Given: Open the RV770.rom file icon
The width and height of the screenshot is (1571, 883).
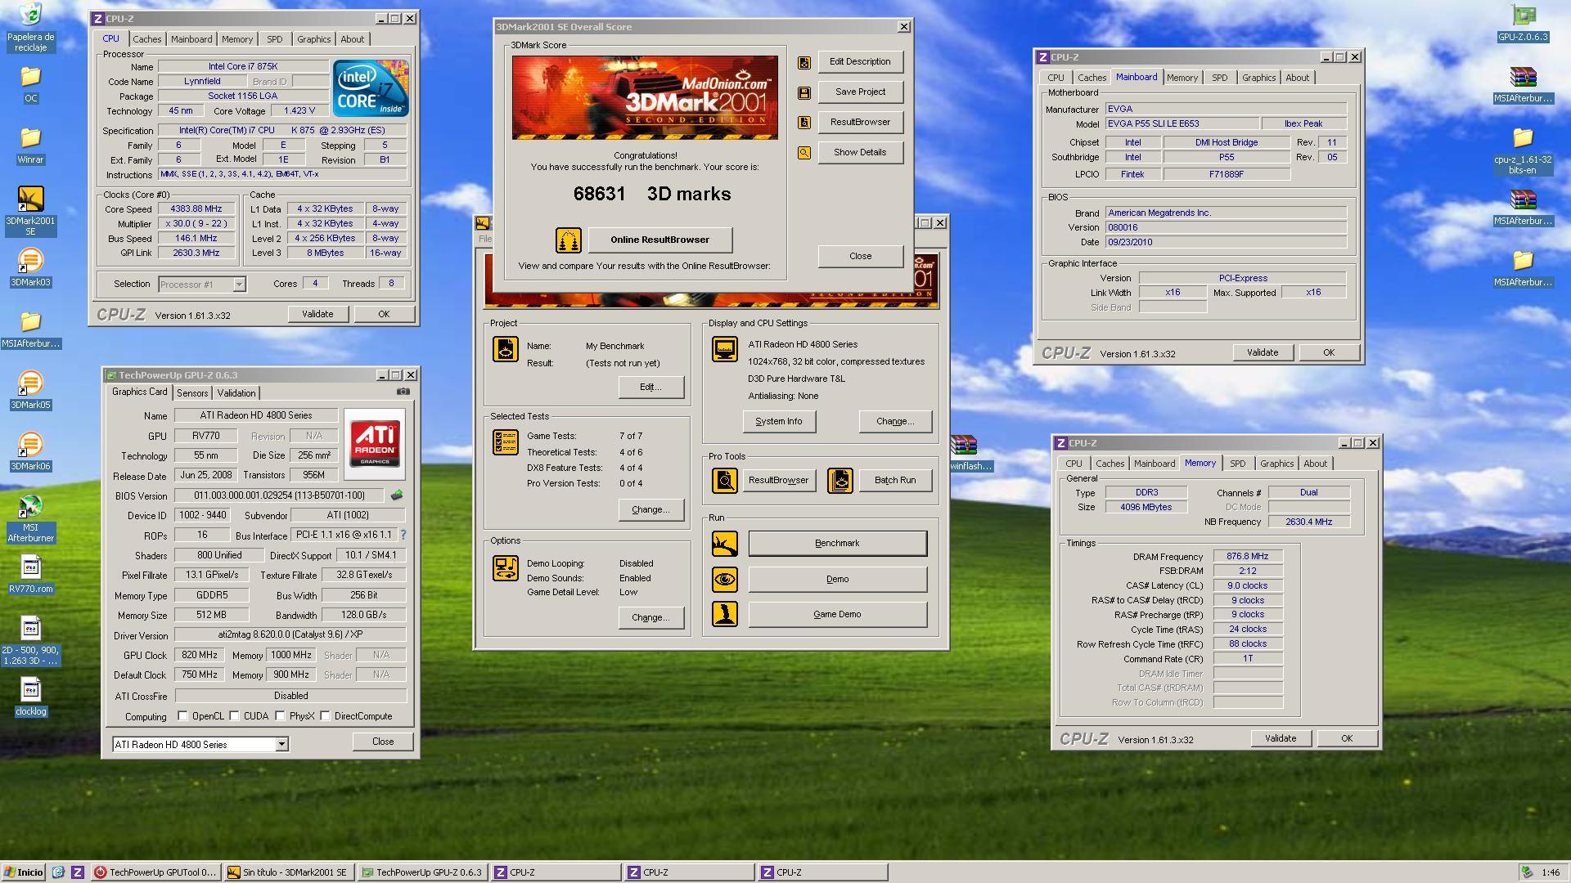Looking at the screenshot, I should pyautogui.click(x=30, y=575).
